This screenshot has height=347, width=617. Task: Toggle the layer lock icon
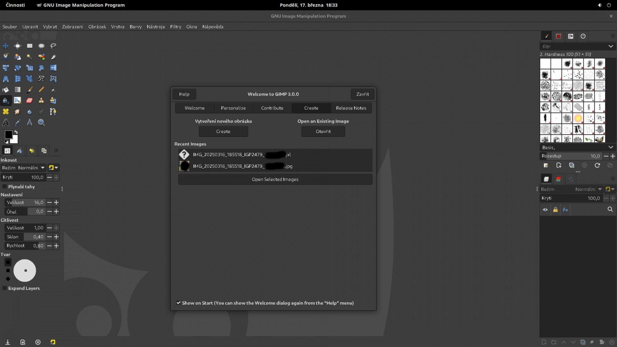[x=555, y=210]
